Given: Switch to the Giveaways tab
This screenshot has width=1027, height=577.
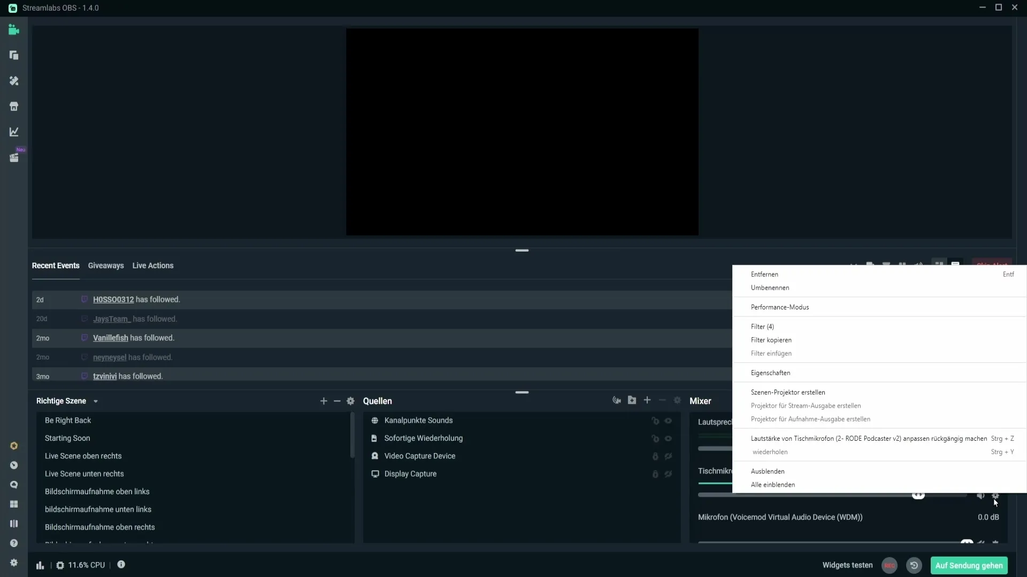Looking at the screenshot, I should [x=106, y=266].
